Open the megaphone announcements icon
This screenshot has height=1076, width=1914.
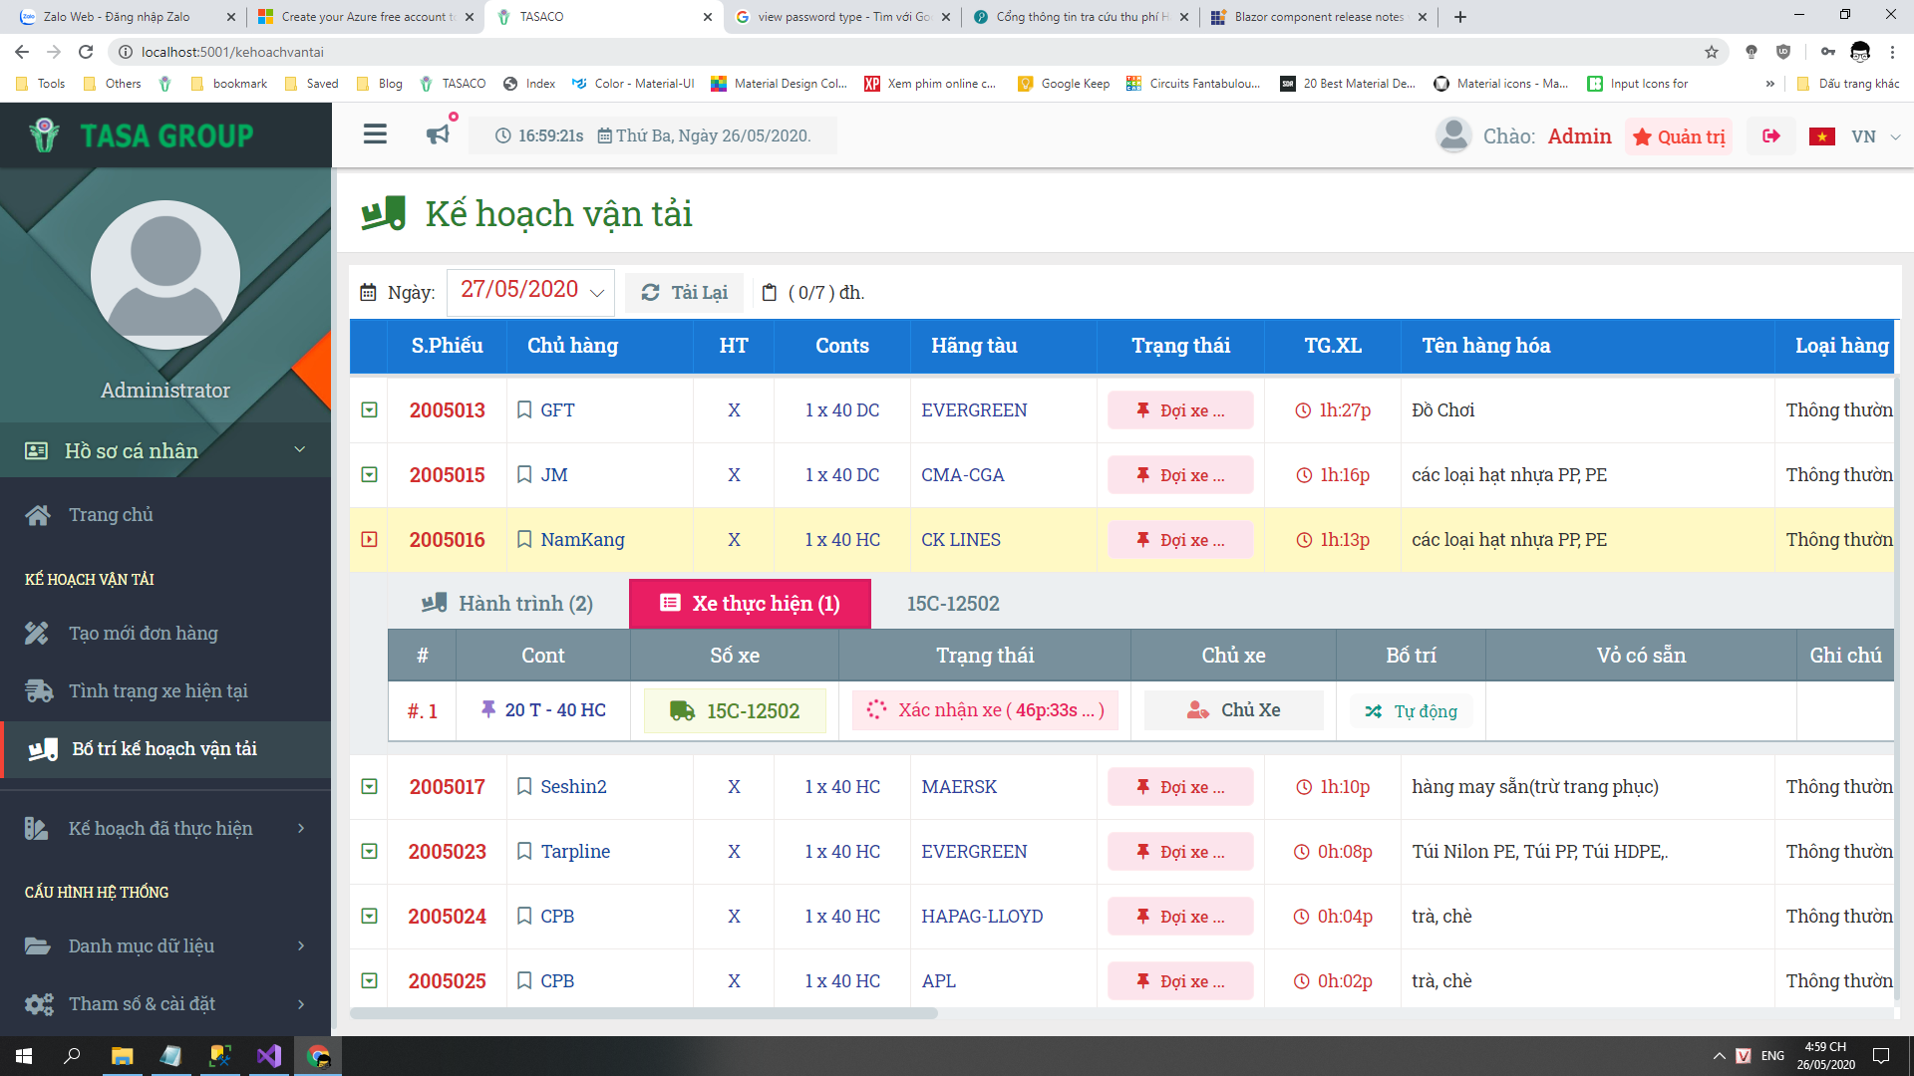pos(438,134)
